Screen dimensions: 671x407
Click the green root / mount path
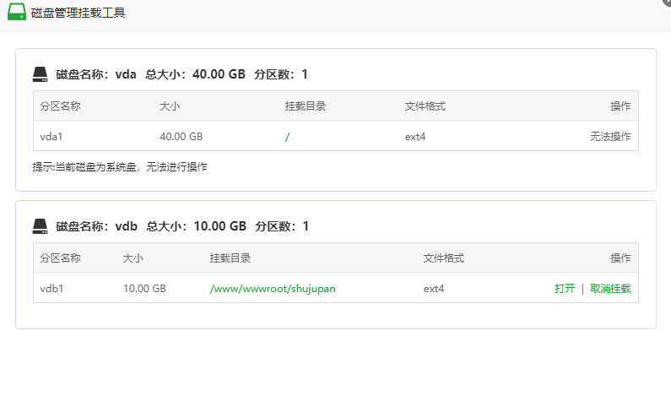point(288,137)
